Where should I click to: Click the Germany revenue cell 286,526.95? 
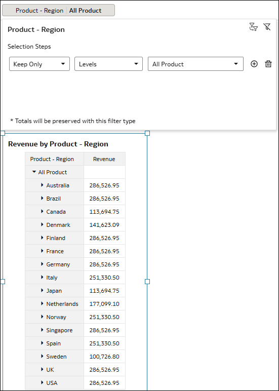104,264
